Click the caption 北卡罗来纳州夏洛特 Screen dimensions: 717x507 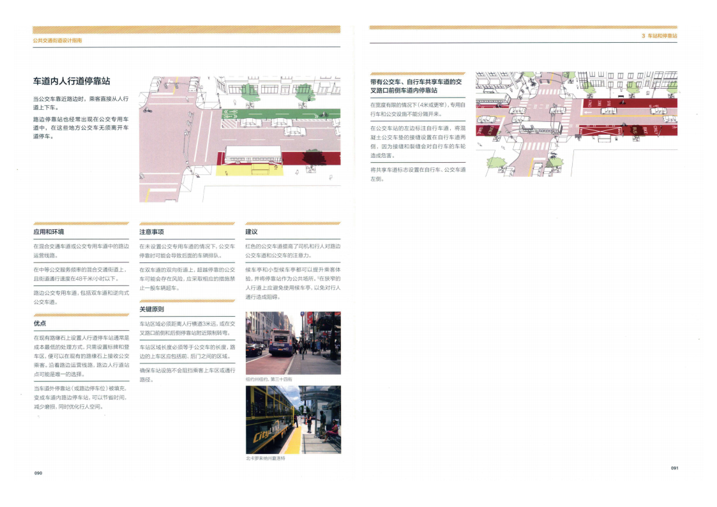point(265,458)
